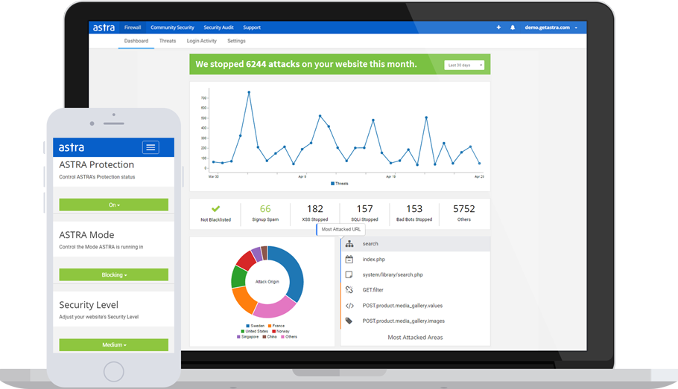Viewport: 678px width, 389px height.
Task: Toggle France in attack origin legend
Action: (x=276, y=326)
